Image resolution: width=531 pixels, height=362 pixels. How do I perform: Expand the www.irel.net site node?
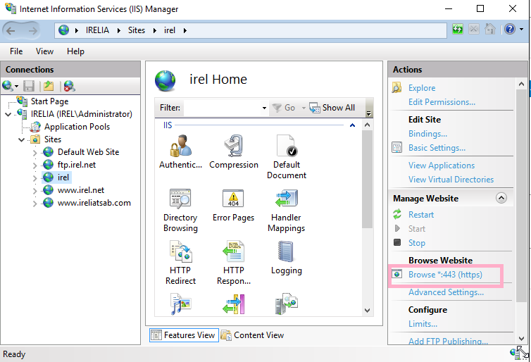click(35, 191)
